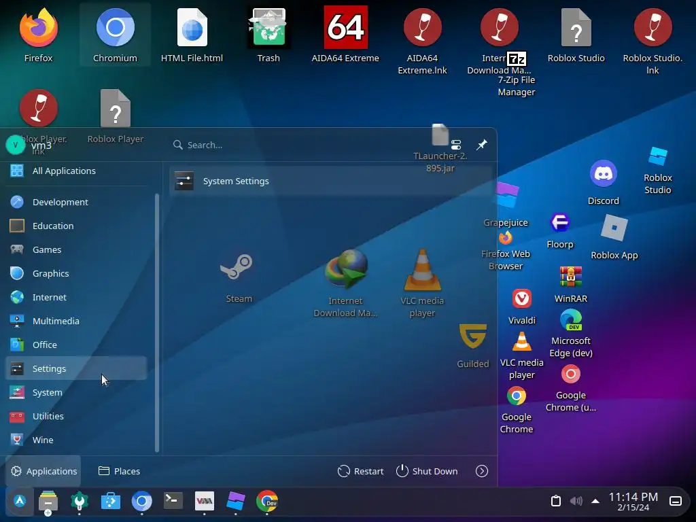Image resolution: width=696 pixels, height=522 pixels.
Task: Pin the launcher menu open
Action: point(482,145)
